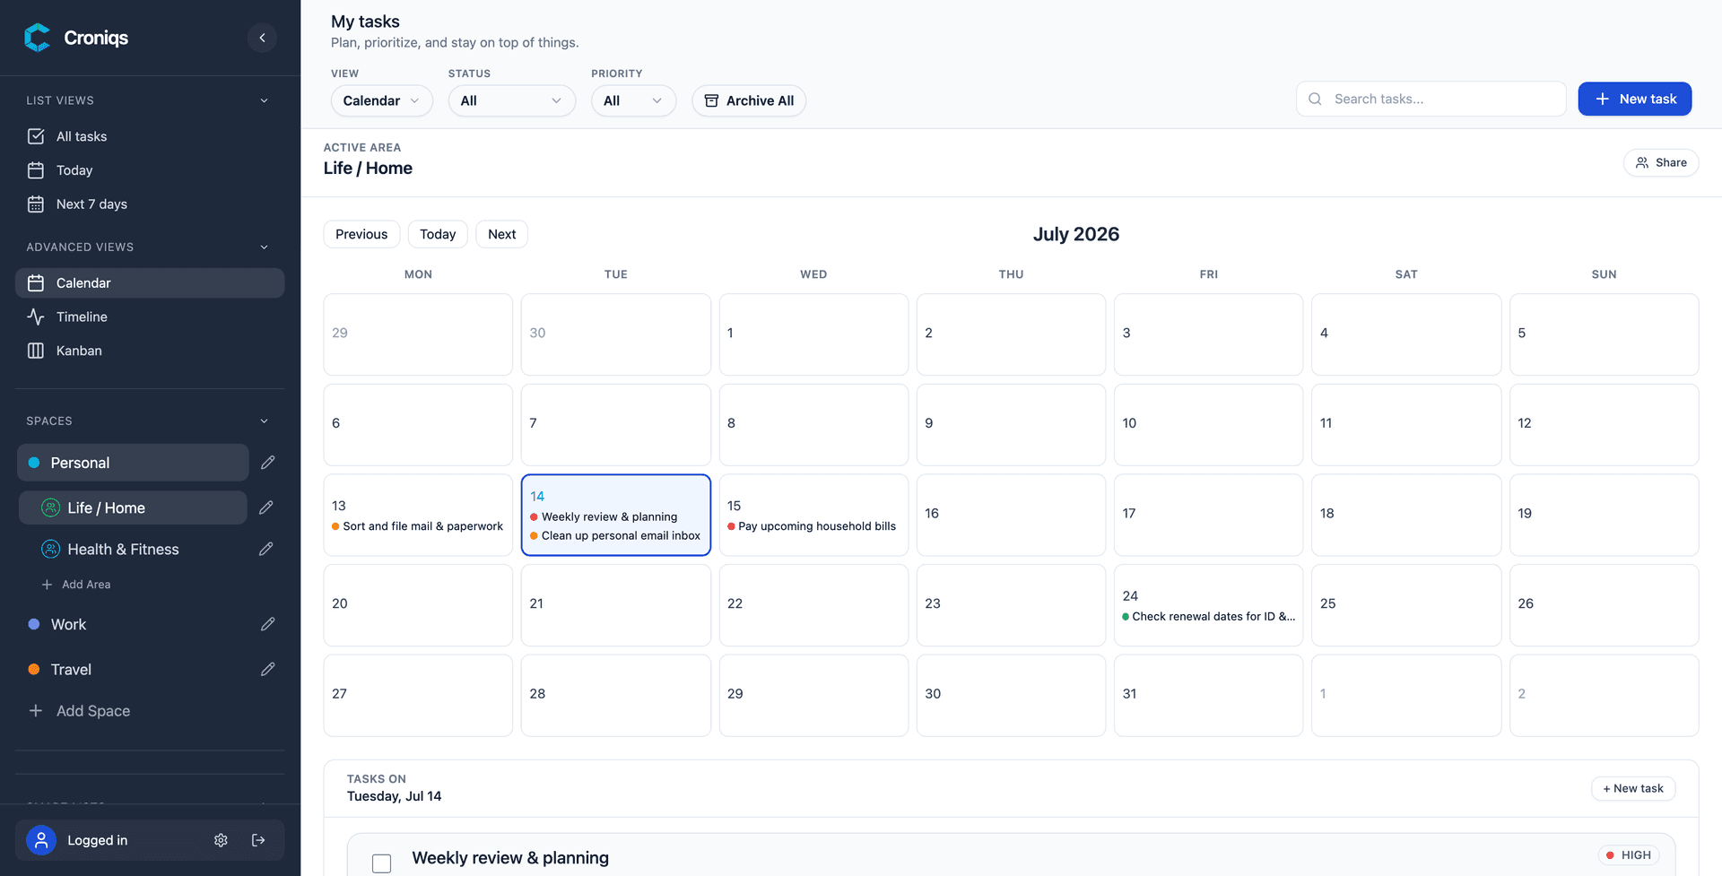Click the plus icon beside Add Space
The height and width of the screenshot is (876, 1722).
(36, 711)
